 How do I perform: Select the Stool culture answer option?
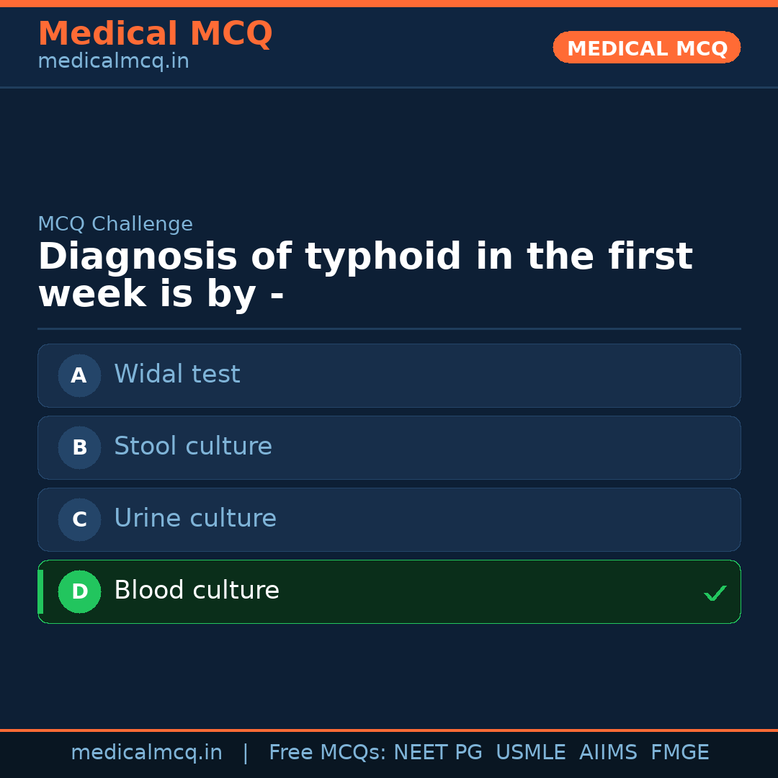point(389,447)
